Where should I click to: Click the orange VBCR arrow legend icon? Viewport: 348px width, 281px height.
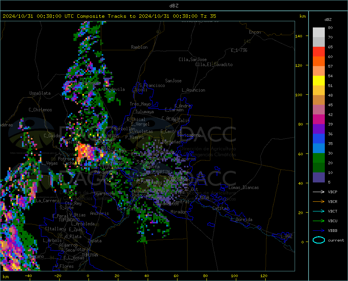[319, 201]
